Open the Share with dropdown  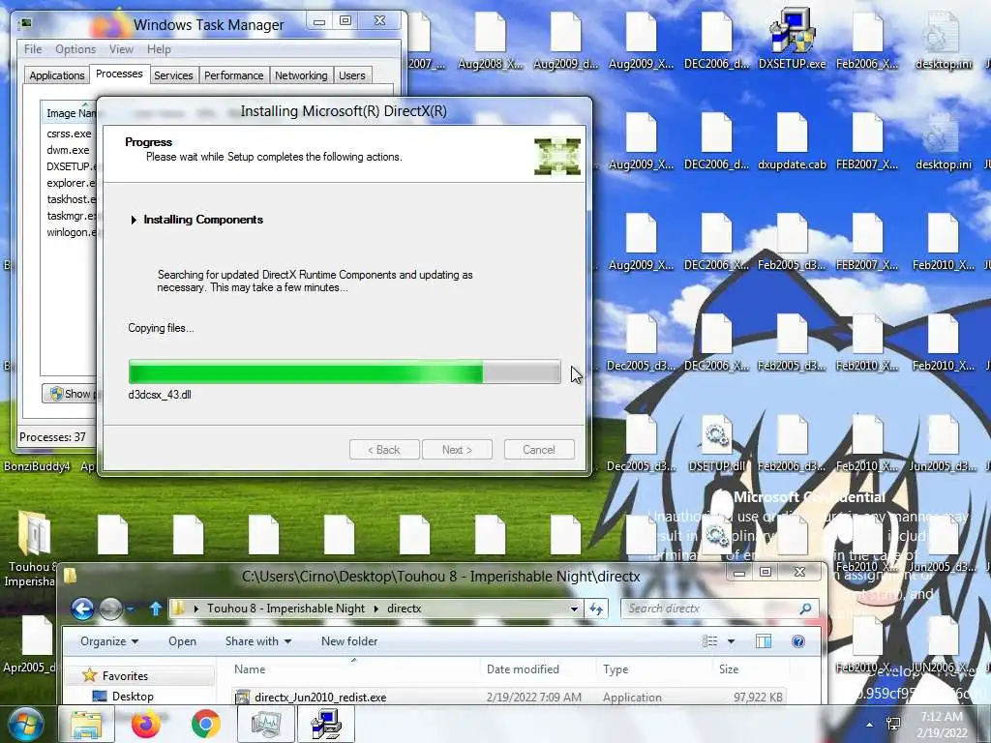point(257,641)
